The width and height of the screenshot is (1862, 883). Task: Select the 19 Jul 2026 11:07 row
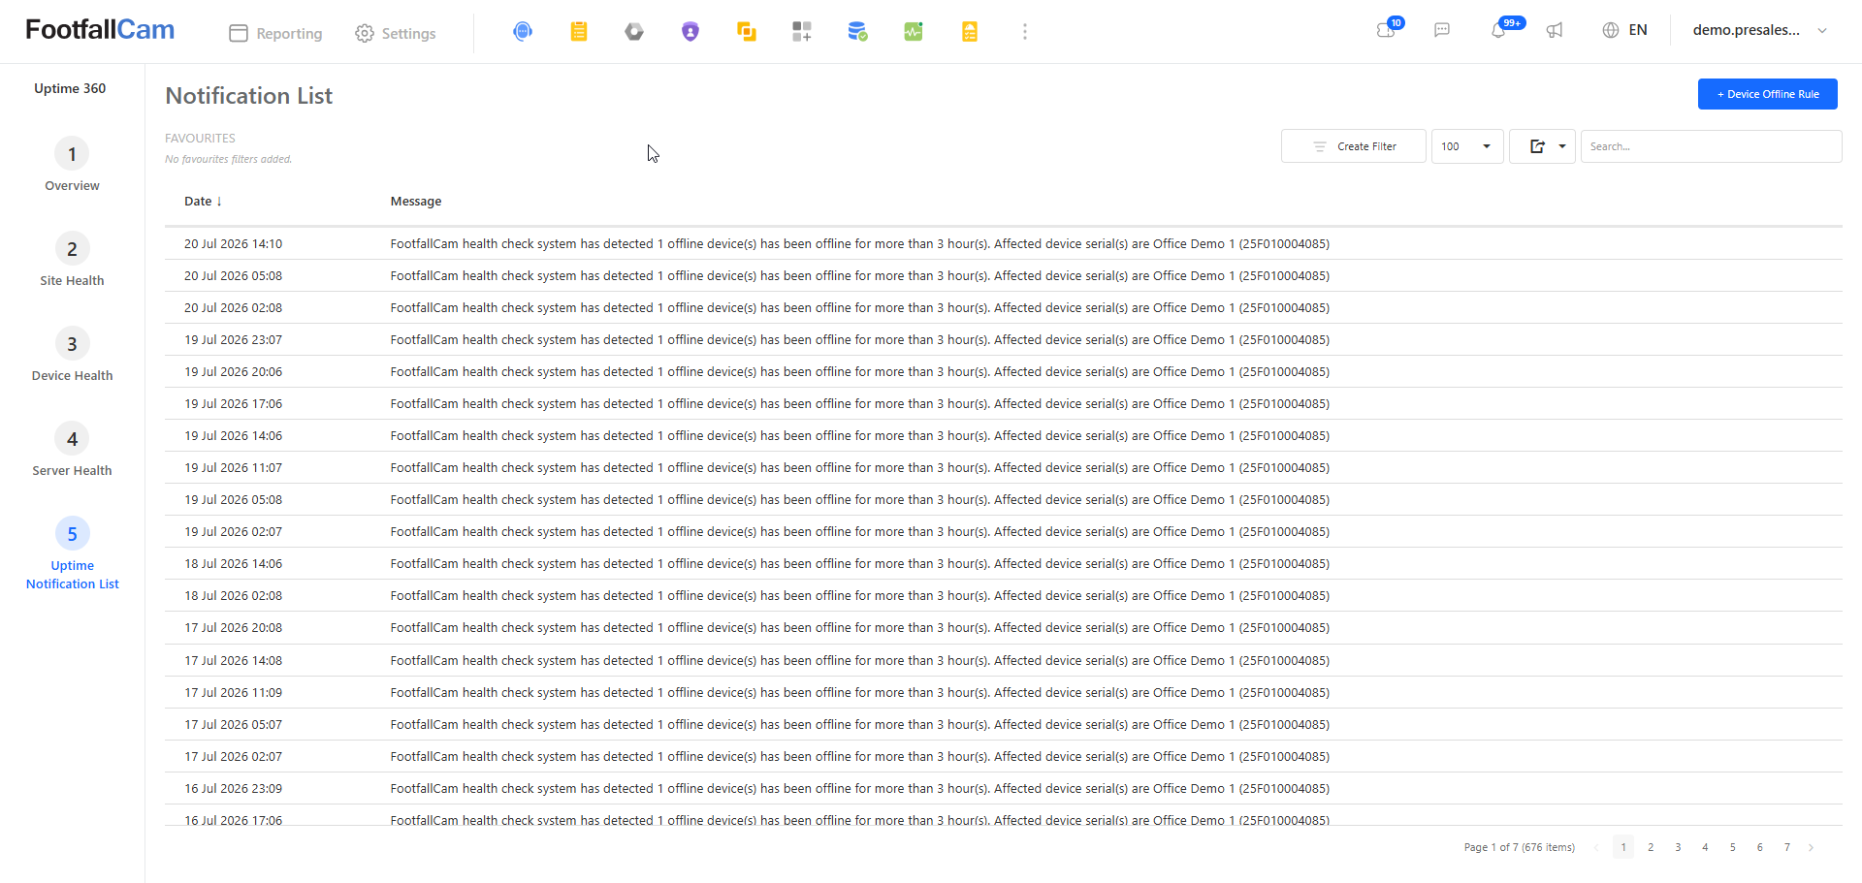(x=1004, y=468)
